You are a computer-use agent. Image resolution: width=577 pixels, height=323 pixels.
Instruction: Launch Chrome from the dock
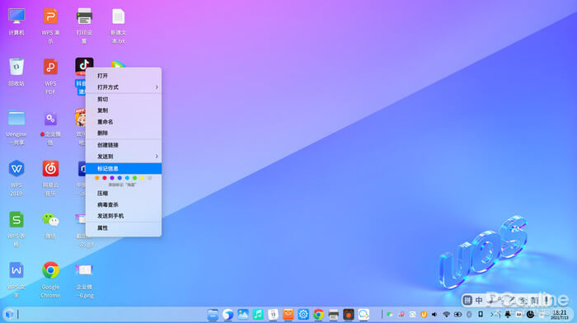318,315
